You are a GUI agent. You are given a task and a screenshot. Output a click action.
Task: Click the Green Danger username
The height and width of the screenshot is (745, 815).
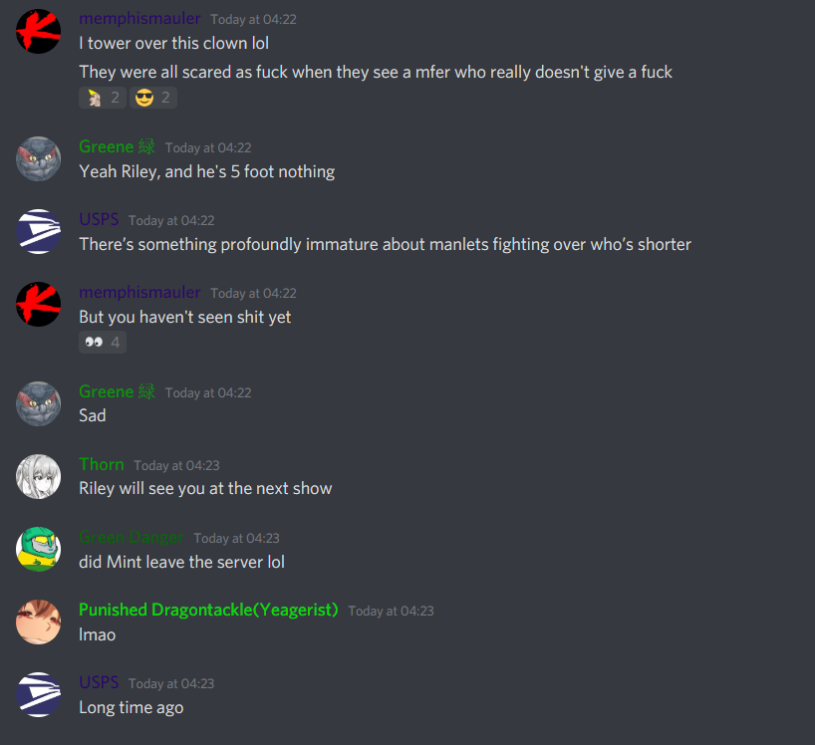tap(132, 537)
